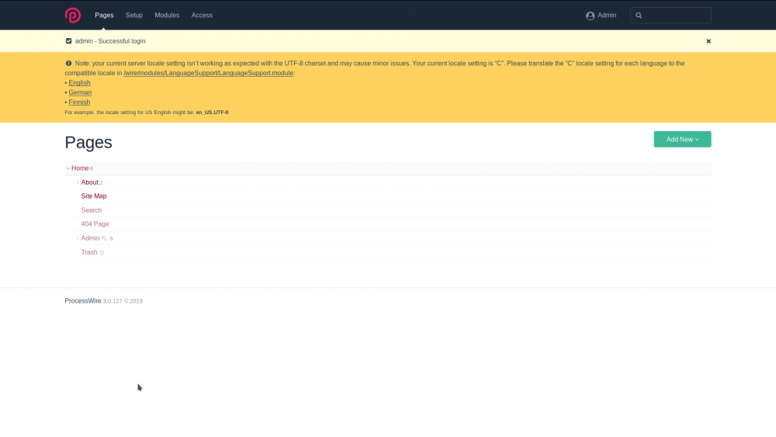Select the Admin page in tree
Screen dimensions: 776x437
point(90,238)
